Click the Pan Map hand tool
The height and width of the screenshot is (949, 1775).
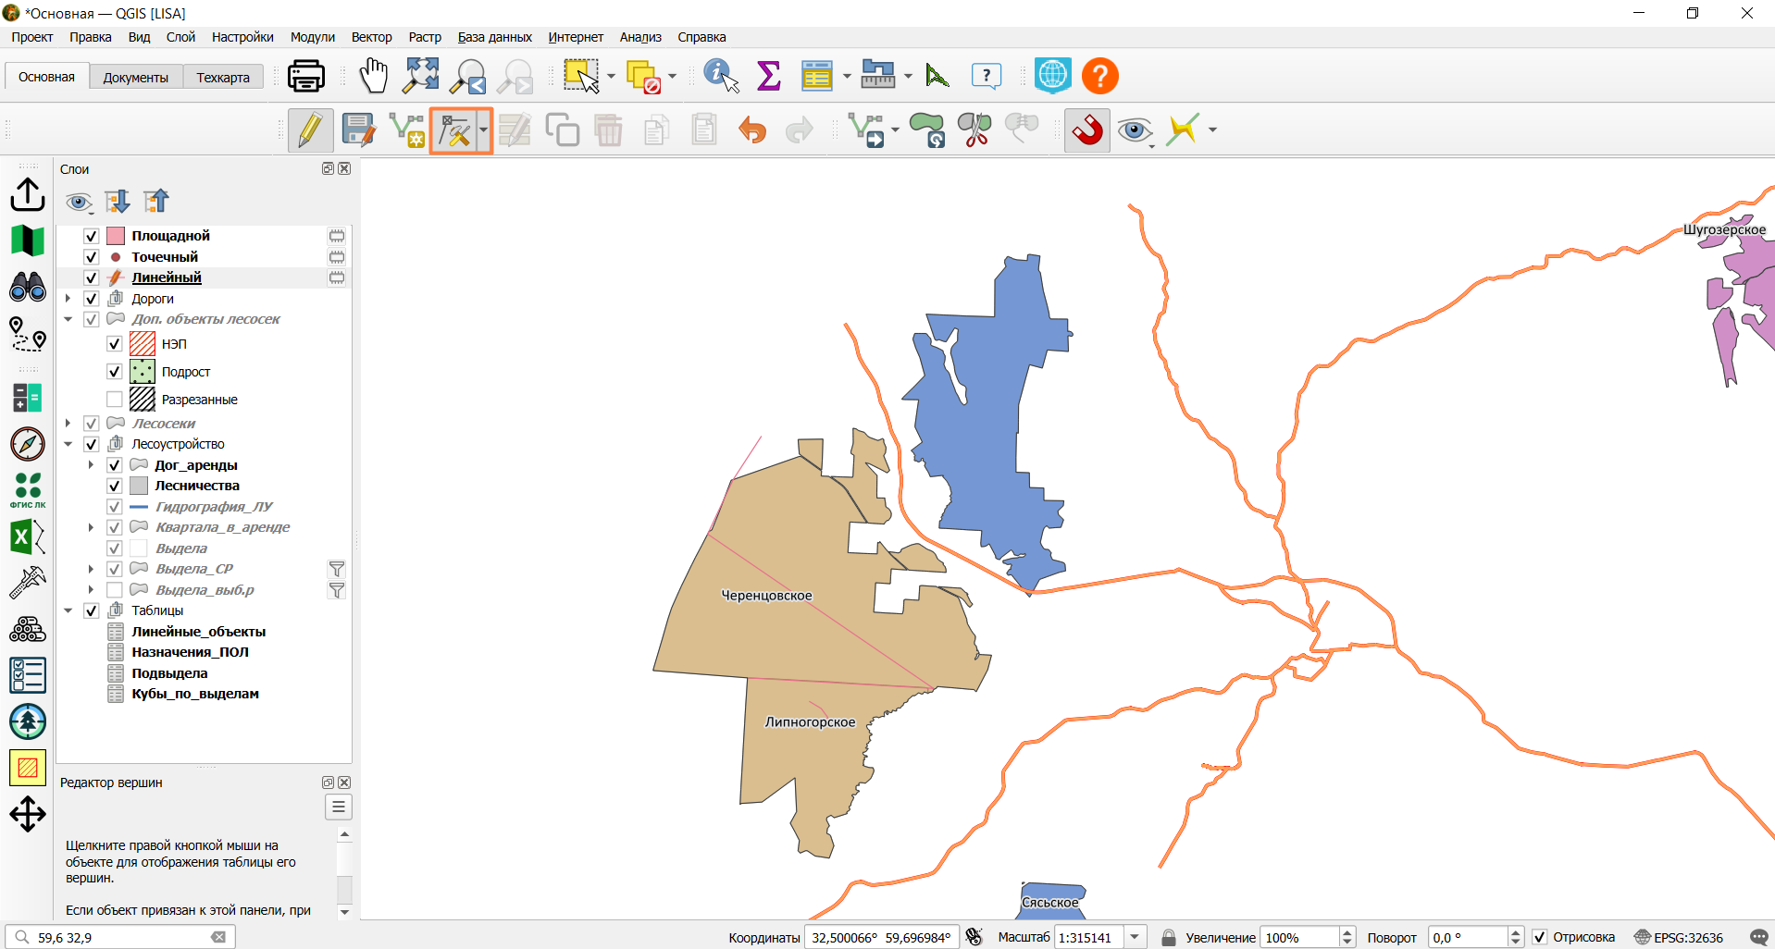click(x=374, y=76)
